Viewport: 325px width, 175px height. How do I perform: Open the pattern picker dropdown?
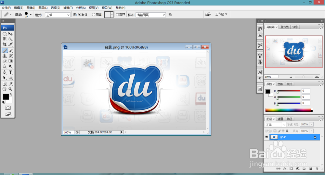(x=112, y=15)
